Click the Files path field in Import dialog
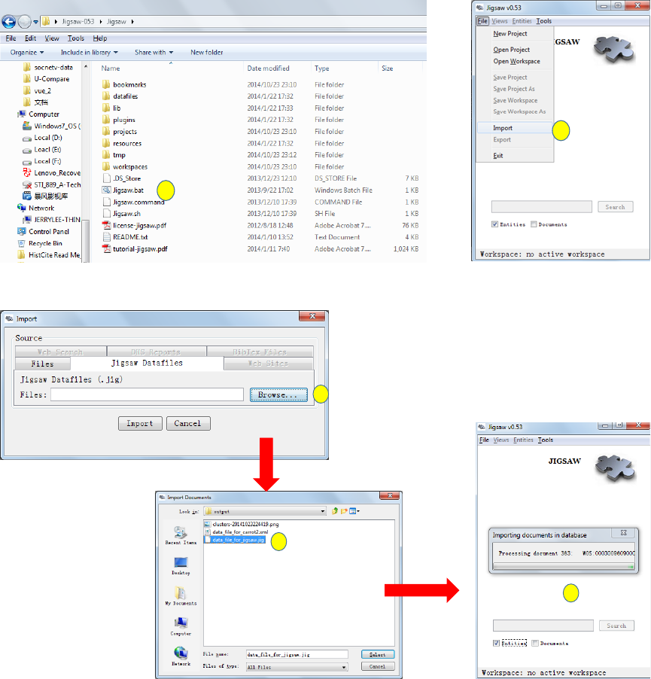The width and height of the screenshot is (651, 679). tap(147, 394)
